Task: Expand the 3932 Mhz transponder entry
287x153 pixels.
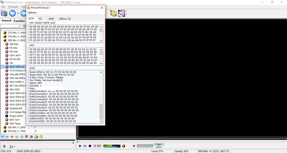Action: (5, 127)
